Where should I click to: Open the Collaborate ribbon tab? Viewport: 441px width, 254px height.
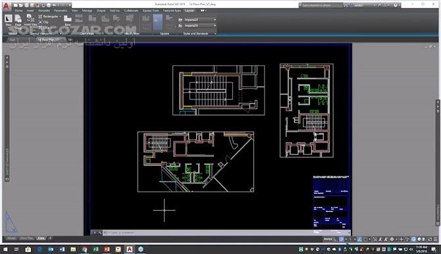coord(131,11)
